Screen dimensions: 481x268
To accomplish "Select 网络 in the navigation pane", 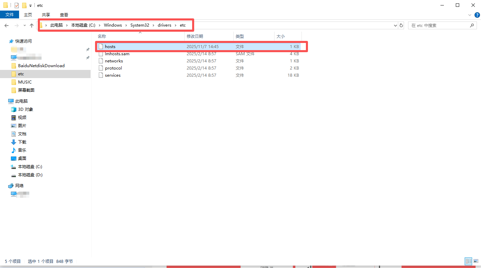I will 19,186.
